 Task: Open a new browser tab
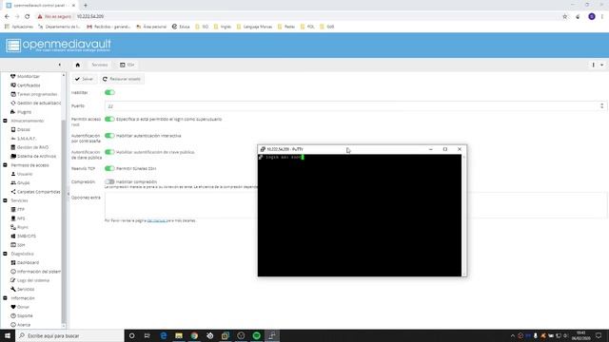[86, 6]
